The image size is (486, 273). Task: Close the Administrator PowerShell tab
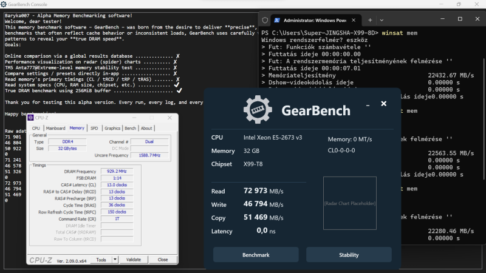tap(354, 20)
